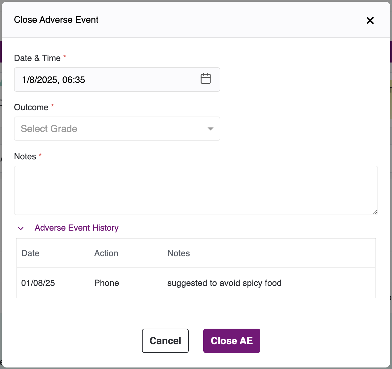Click the 'suggested to avoid spicy food' note
392x369 pixels.
point(224,283)
